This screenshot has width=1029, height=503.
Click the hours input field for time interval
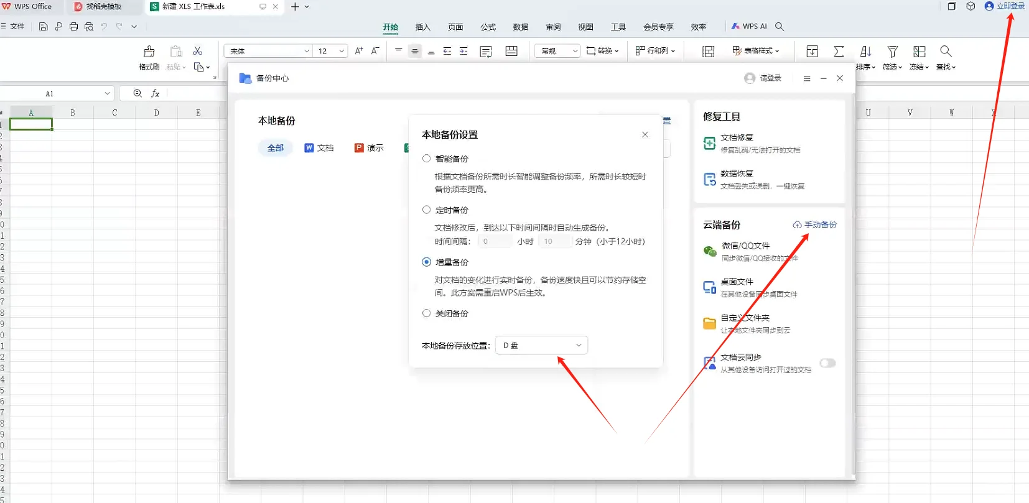pyautogui.click(x=496, y=241)
